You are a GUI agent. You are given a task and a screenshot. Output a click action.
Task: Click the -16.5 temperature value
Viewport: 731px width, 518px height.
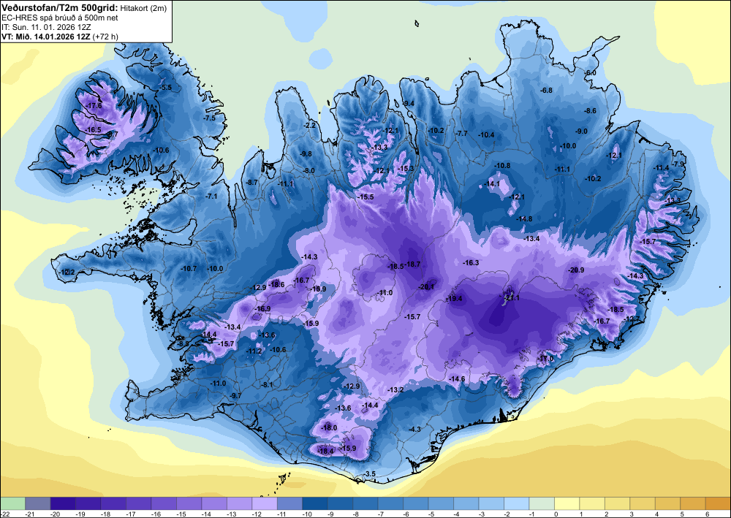(94, 129)
